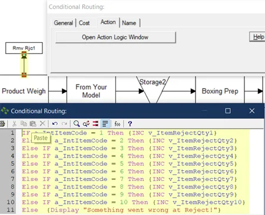Open the f(x) logic builder

click(117, 124)
